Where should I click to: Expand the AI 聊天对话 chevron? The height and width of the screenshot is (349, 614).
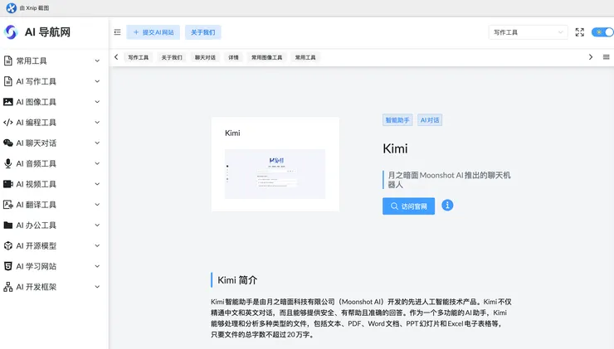pos(97,143)
